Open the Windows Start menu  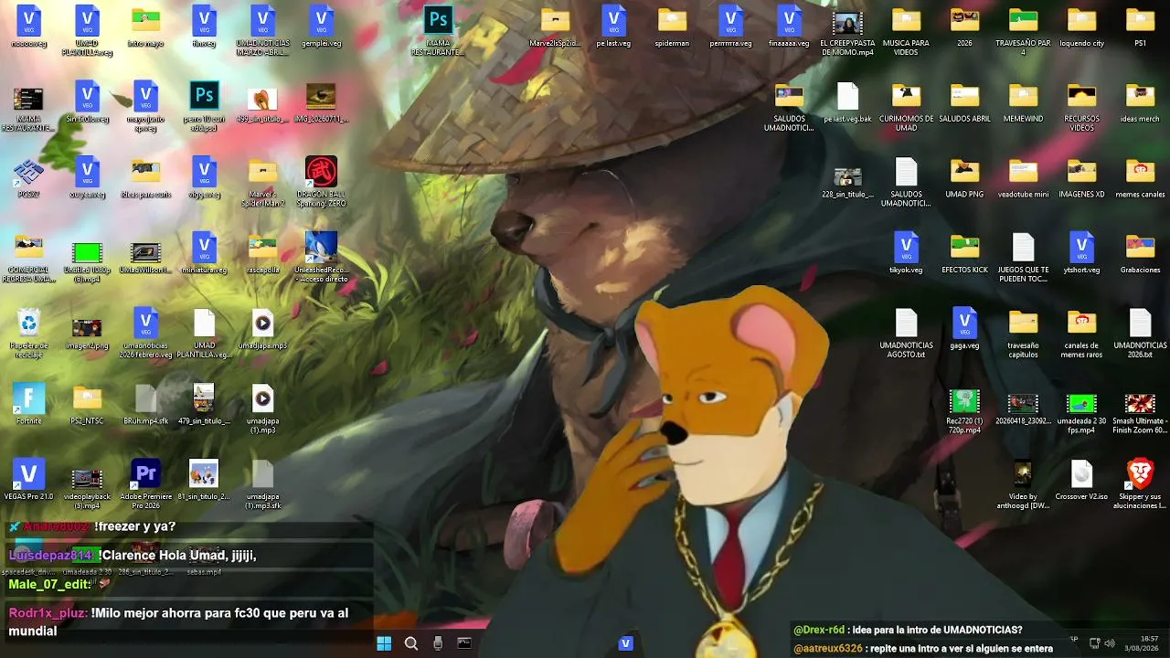tap(384, 643)
